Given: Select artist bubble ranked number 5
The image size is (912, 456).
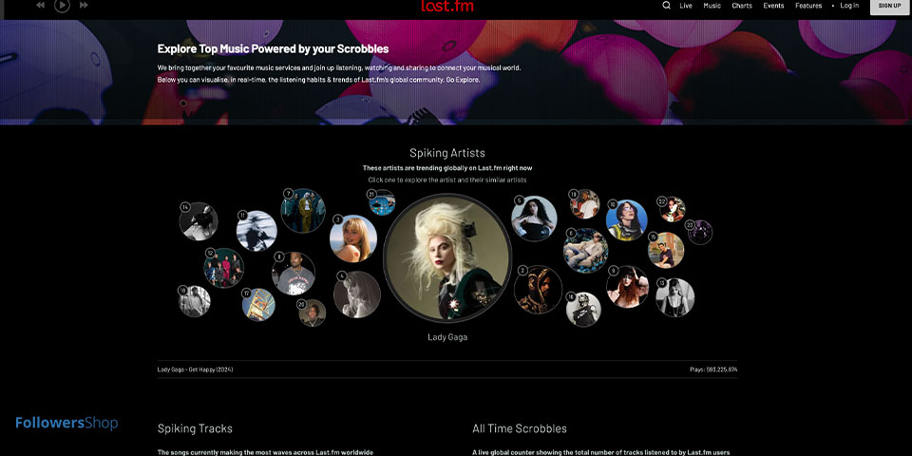Looking at the screenshot, I should (x=534, y=218).
